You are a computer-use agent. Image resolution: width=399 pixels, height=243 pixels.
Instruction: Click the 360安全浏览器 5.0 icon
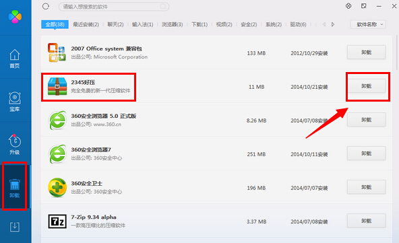click(57, 120)
